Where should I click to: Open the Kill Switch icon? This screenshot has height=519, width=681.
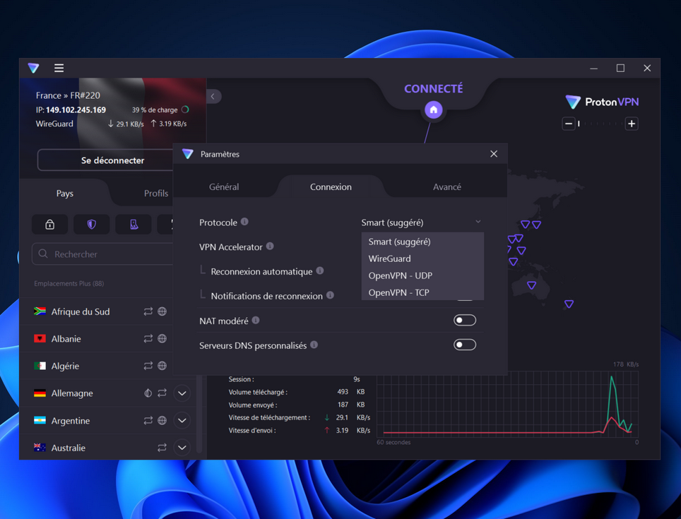click(134, 225)
